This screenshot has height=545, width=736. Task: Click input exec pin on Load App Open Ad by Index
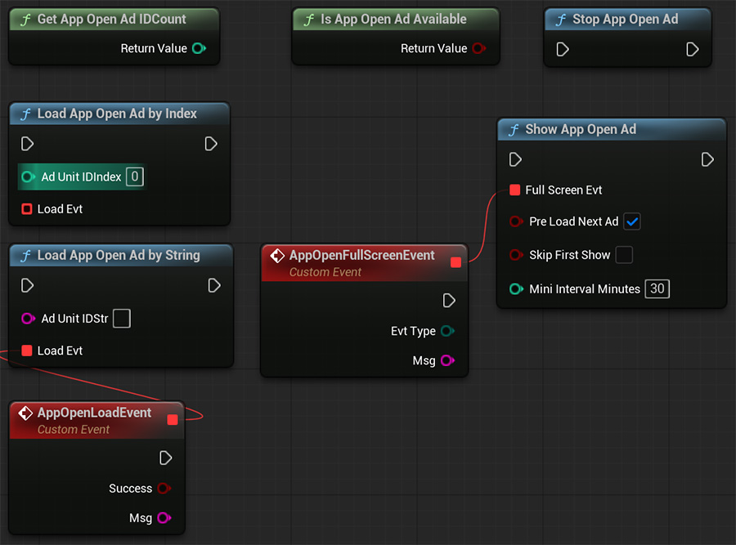click(x=27, y=144)
